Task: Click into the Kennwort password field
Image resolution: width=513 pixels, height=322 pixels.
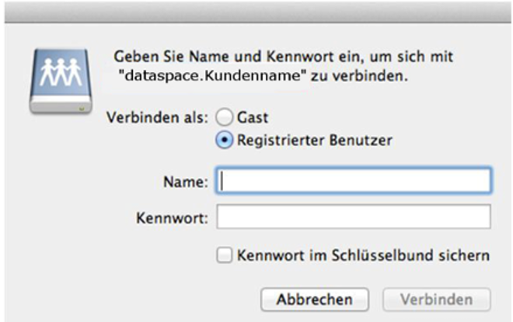Action: (x=354, y=217)
